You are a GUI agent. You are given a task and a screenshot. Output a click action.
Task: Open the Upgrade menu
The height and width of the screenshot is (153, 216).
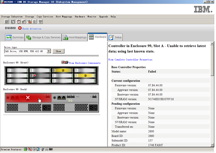(104, 17)
